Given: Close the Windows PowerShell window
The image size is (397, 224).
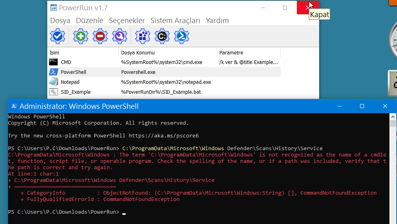Looking at the screenshot, I should coord(385,106).
